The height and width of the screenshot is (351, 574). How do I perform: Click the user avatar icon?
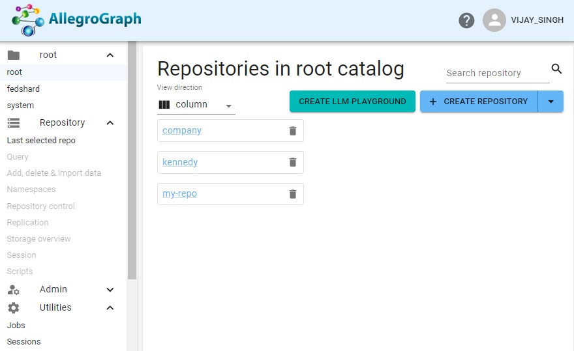click(x=494, y=20)
